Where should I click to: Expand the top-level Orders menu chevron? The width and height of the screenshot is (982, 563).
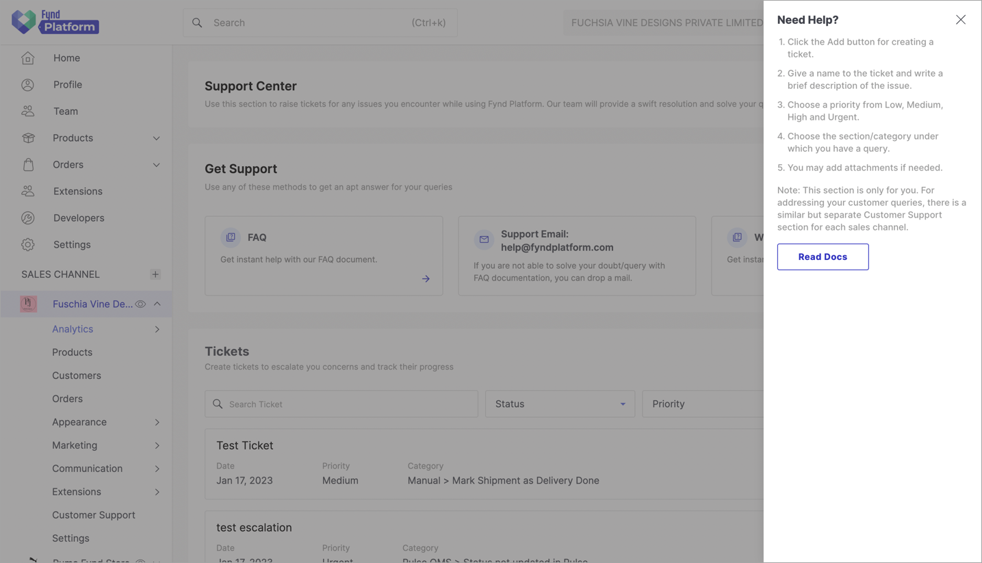click(157, 165)
